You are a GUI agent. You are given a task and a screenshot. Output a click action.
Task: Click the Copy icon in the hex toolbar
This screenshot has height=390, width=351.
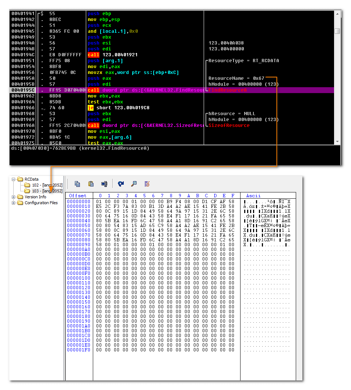coord(77,184)
